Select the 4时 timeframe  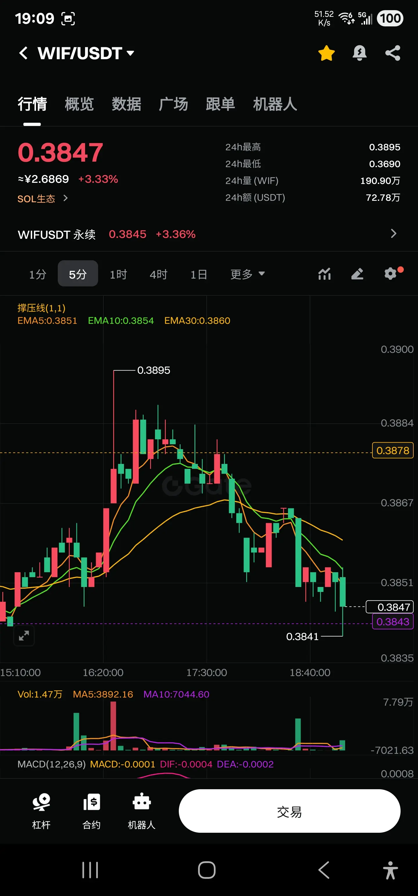[158, 274]
